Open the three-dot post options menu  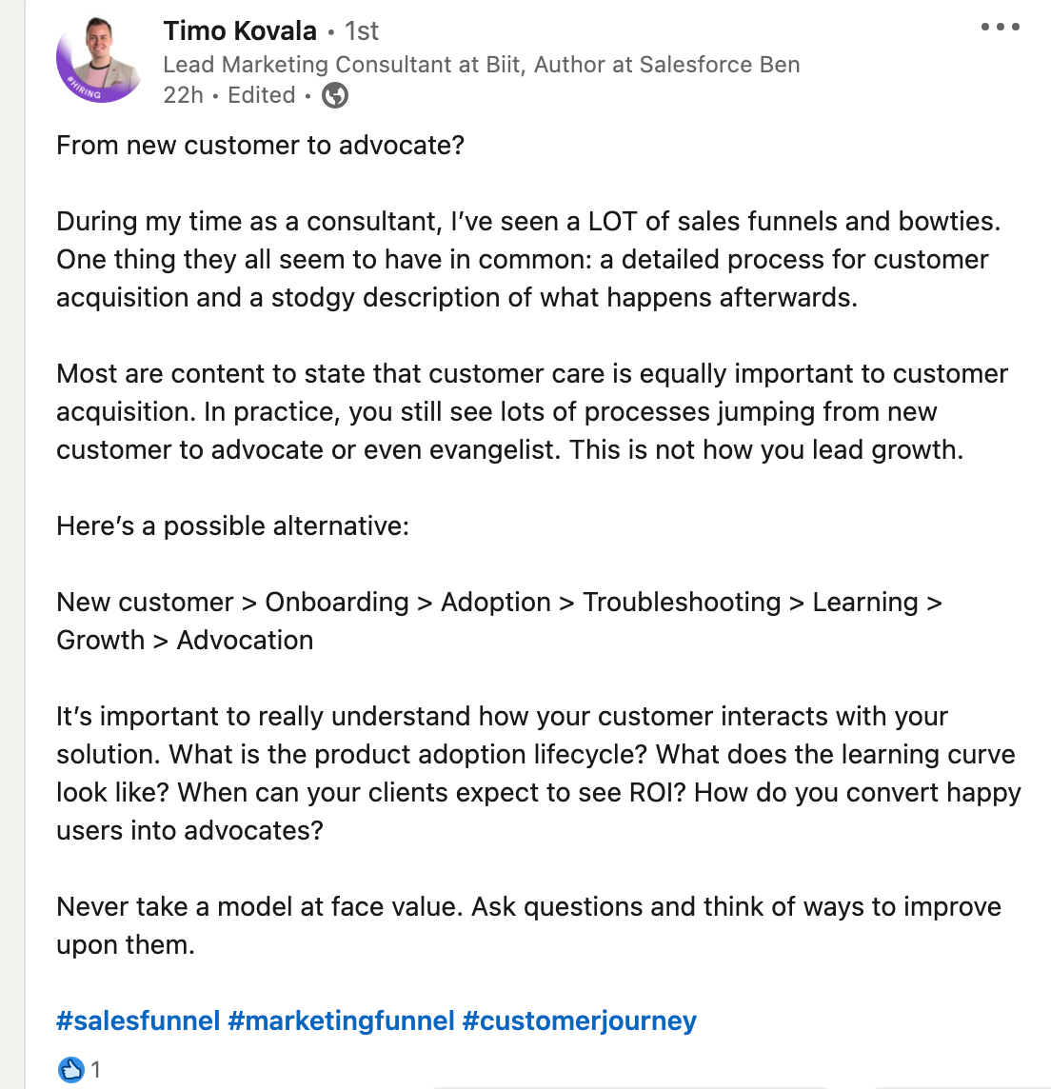click(1000, 27)
